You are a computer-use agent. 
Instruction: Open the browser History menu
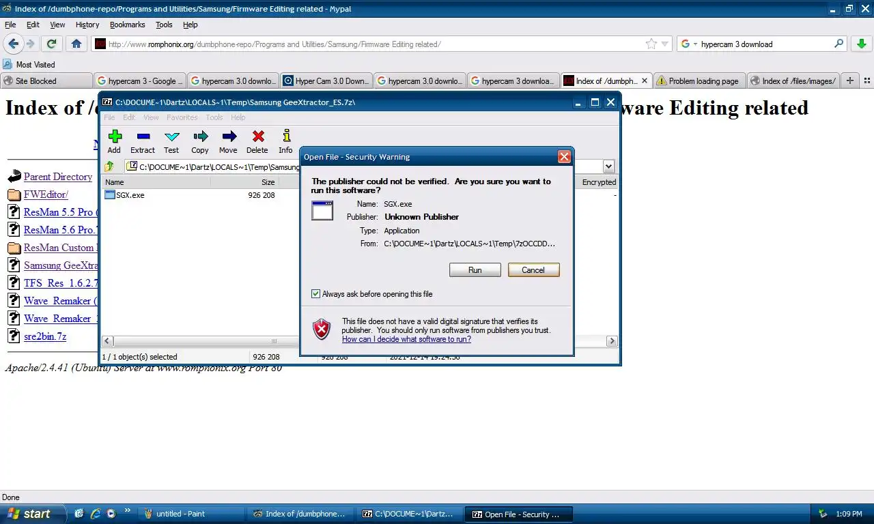tap(87, 25)
